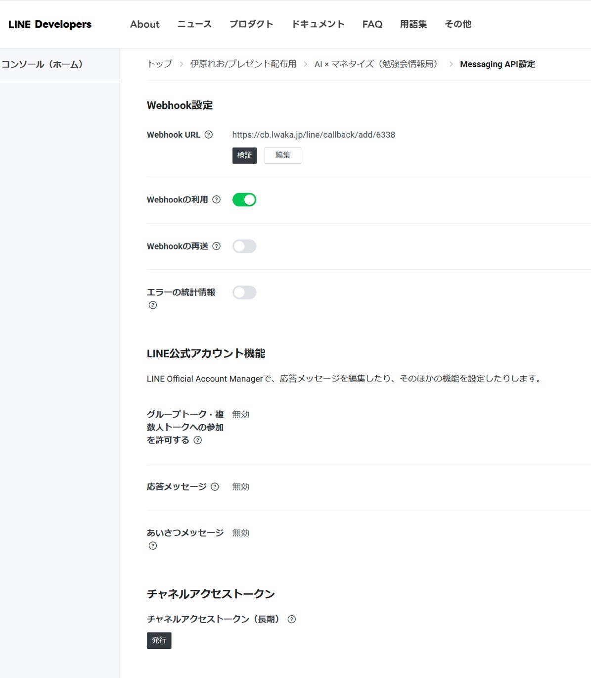Select the Webhook URL address text
The height and width of the screenshot is (678, 591).
[314, 135]
